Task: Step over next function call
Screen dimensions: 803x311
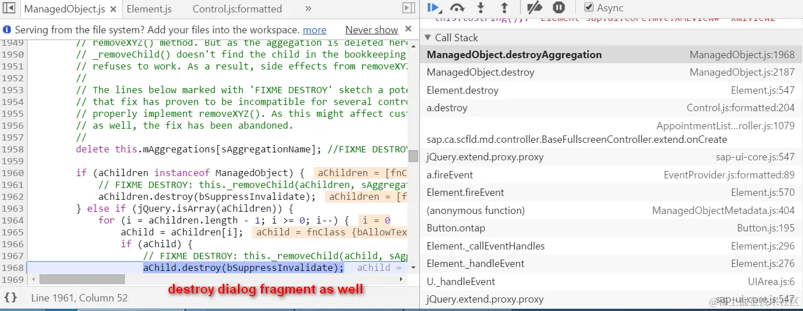Action: [x=457, y=8]
